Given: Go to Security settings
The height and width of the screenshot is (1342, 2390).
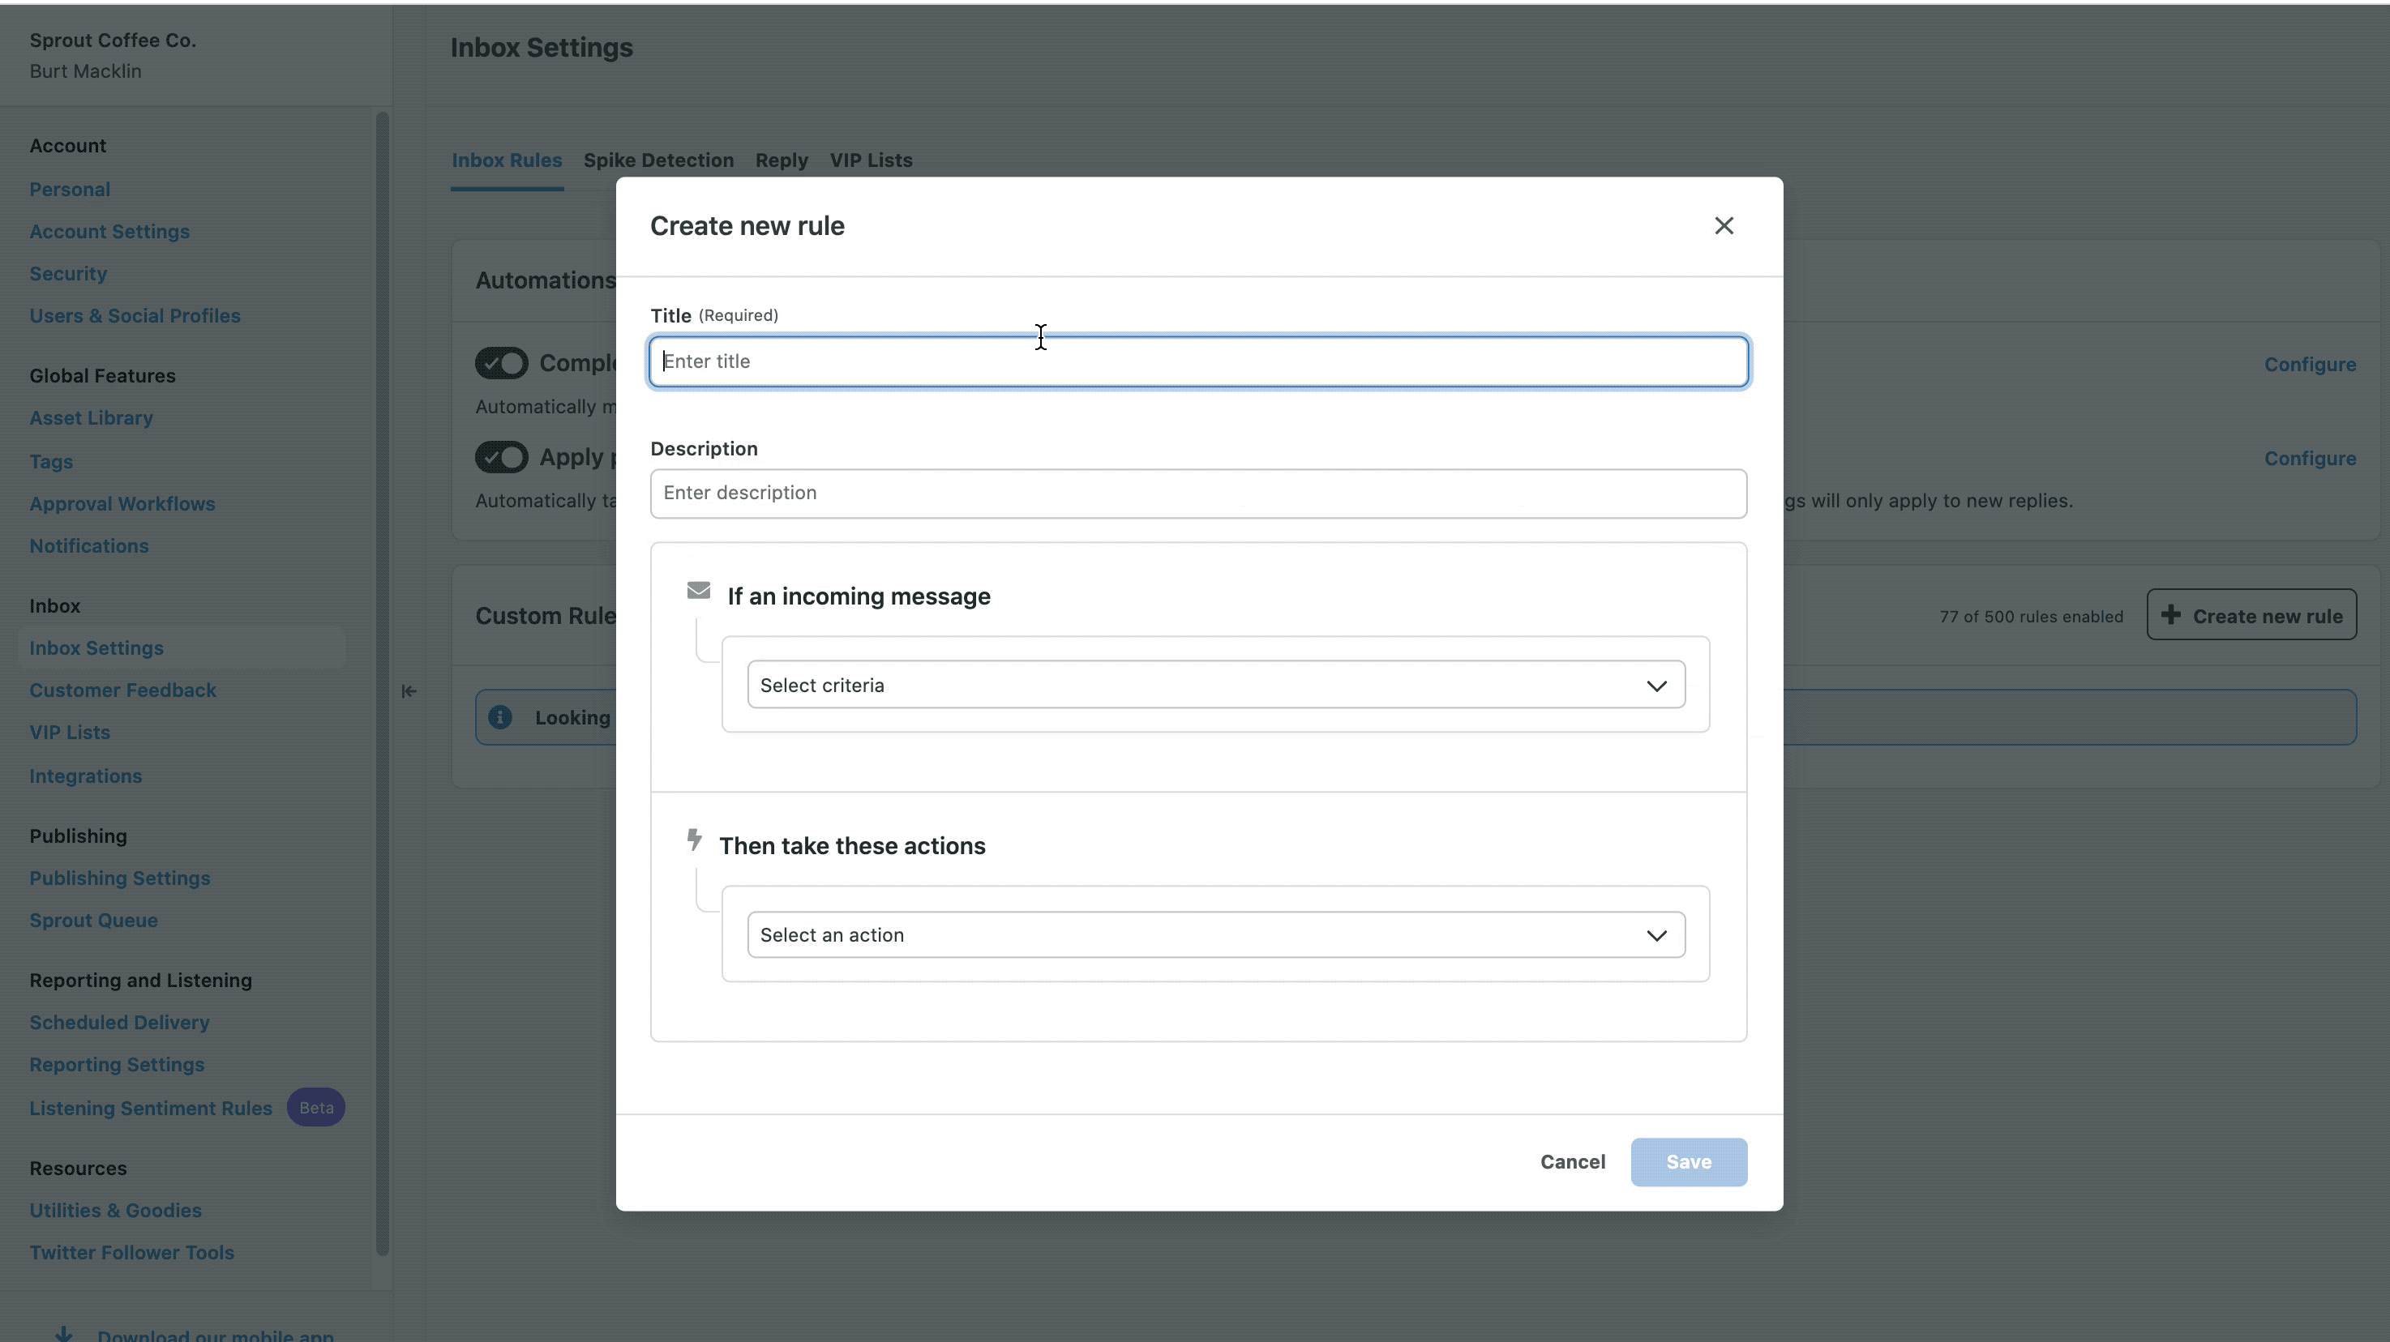Looking at the screenshot, I should pyautogui.click(x=68, y=275).
